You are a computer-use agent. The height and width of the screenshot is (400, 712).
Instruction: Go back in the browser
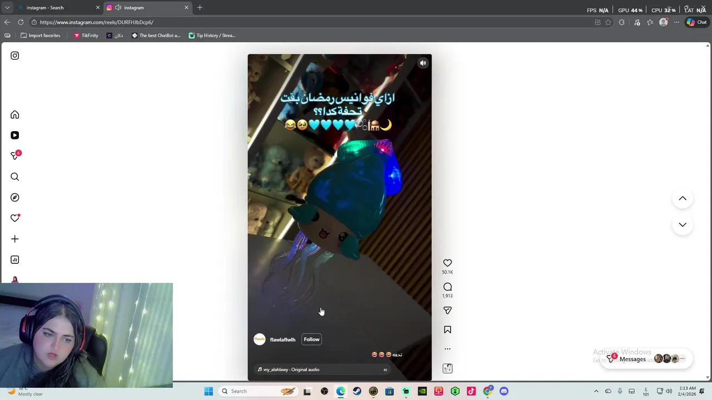[x=7, y=22]
